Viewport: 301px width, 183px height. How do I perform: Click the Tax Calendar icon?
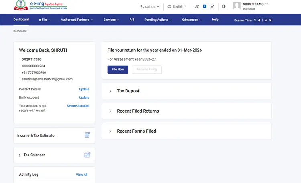[87, 155]
